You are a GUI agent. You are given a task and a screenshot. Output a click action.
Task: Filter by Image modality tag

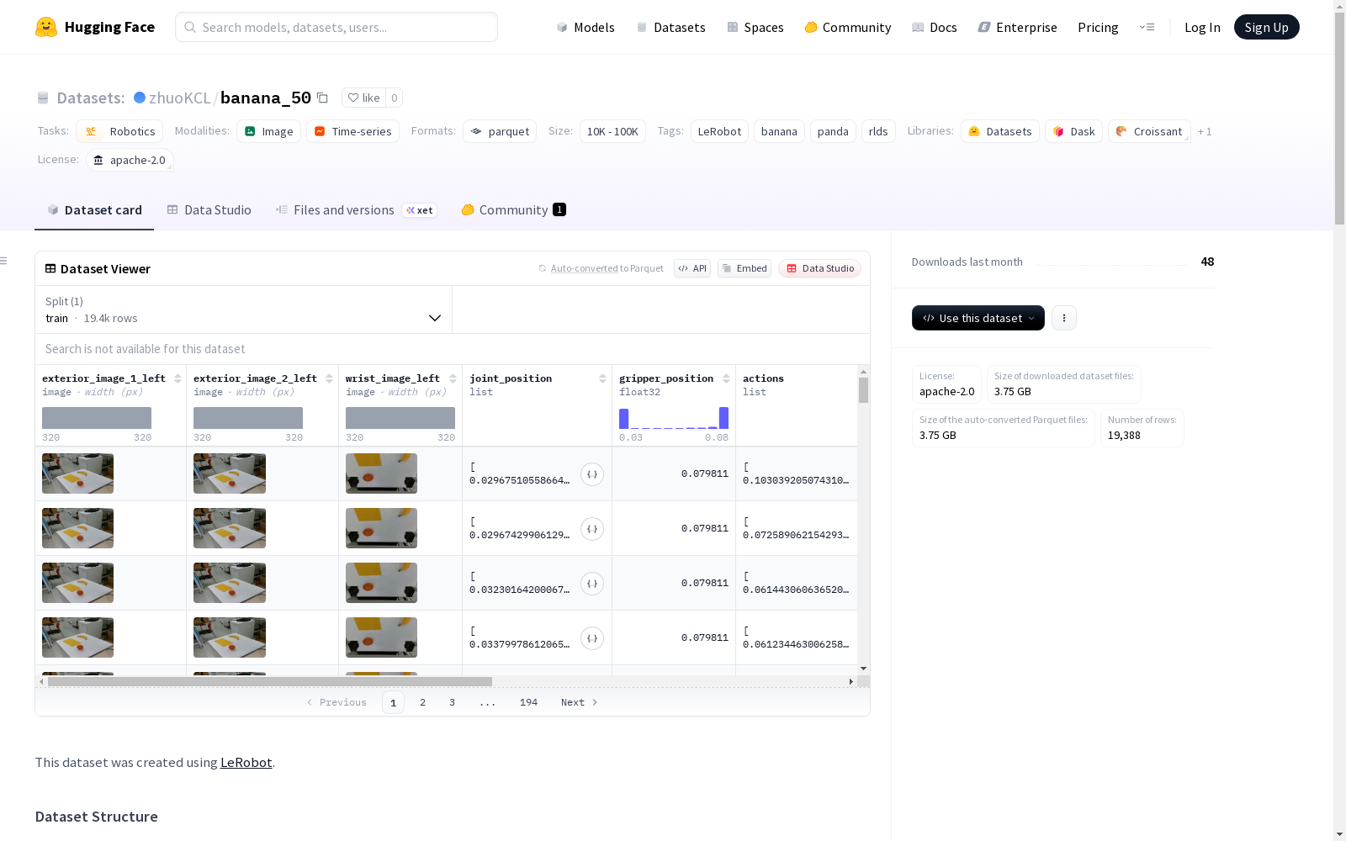point(268,131)
